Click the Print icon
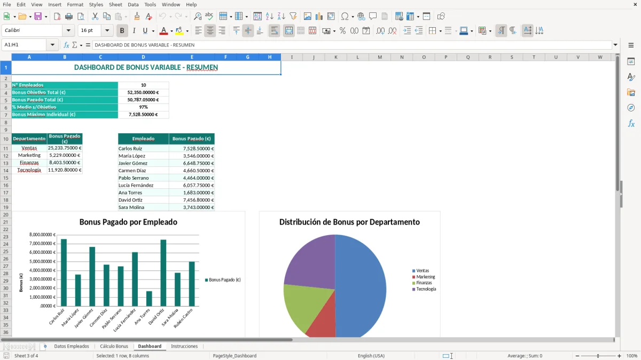This screenshot has height=360, width=641. coord(69,17)
